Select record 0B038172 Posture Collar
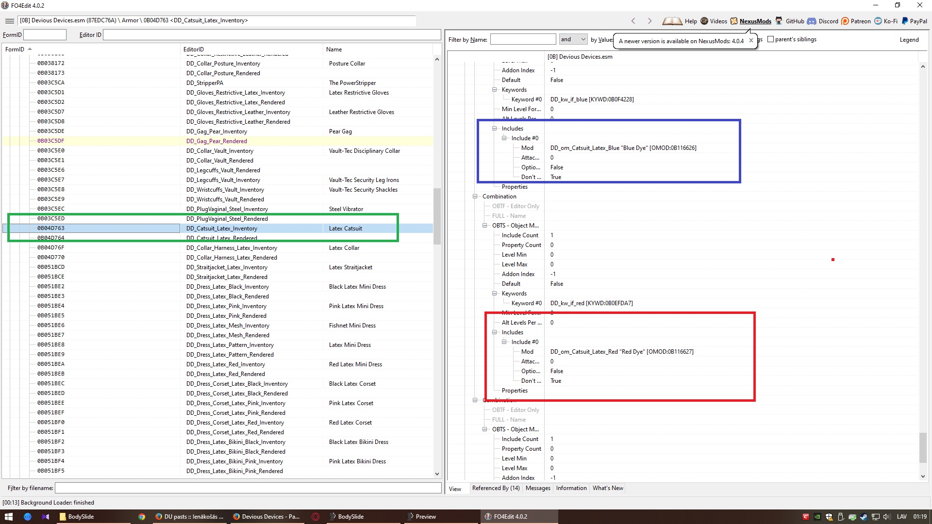 click(x=217, y=64)
